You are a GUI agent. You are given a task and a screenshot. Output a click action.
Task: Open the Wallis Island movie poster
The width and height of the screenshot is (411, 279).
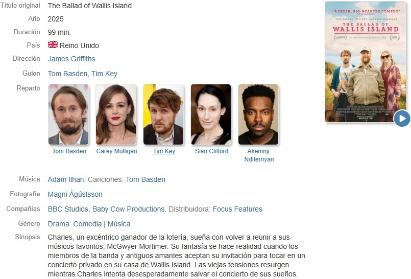click(366, 62)
